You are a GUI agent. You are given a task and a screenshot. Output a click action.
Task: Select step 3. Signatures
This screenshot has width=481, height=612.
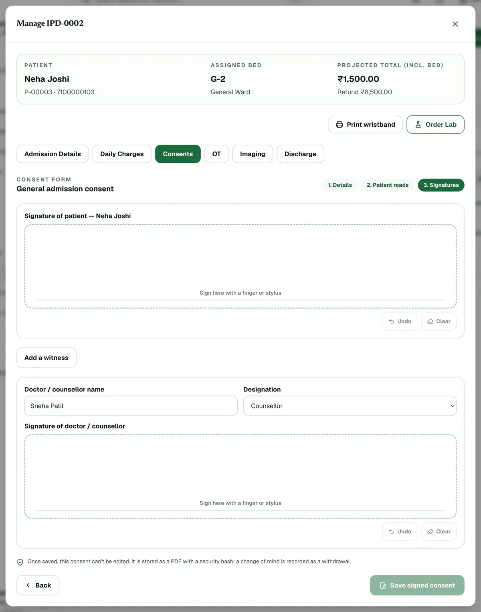(441, 185)
